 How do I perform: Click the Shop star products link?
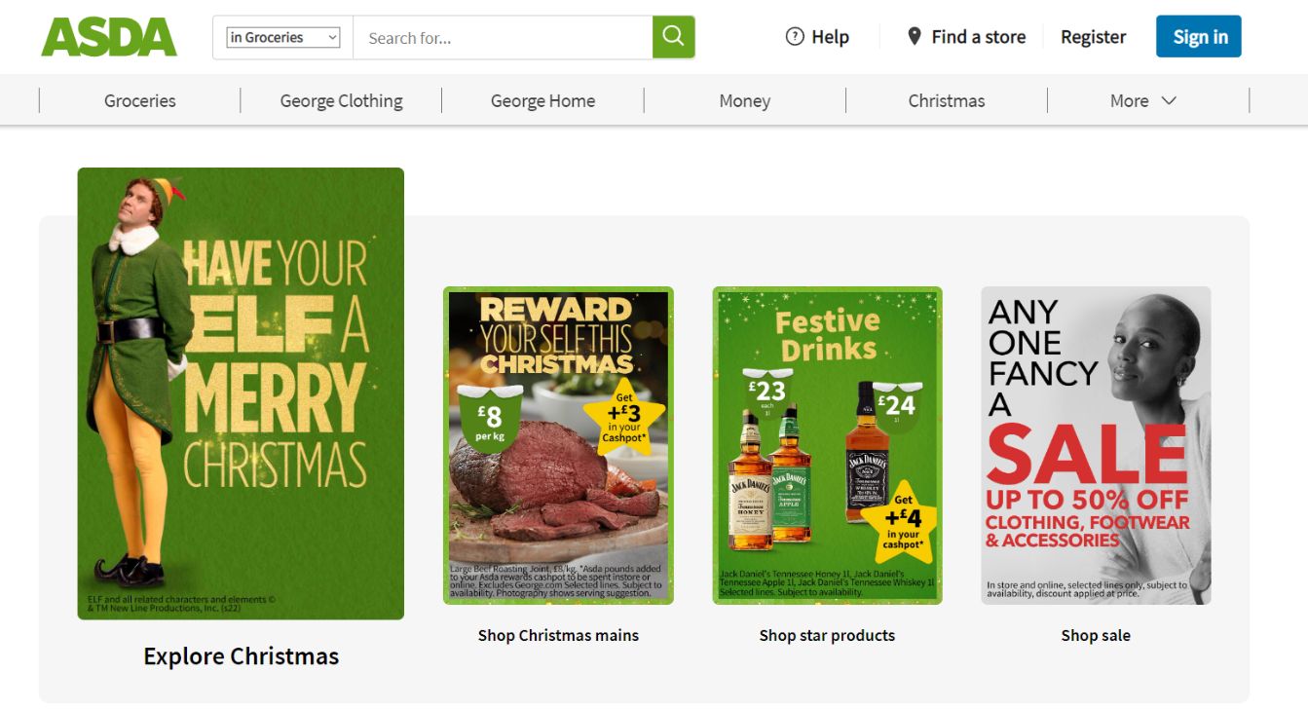tap(827, 635)
